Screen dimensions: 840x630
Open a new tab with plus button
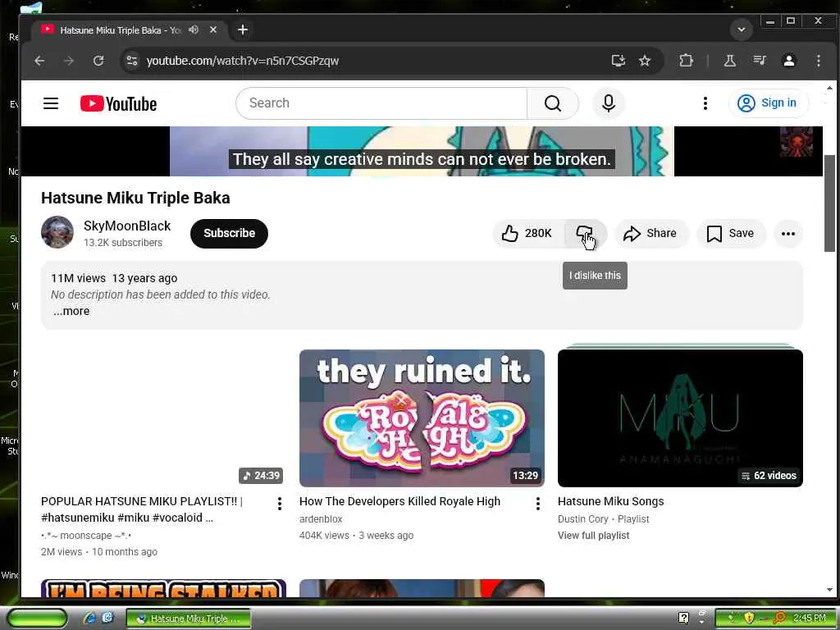tap(243, 30)
